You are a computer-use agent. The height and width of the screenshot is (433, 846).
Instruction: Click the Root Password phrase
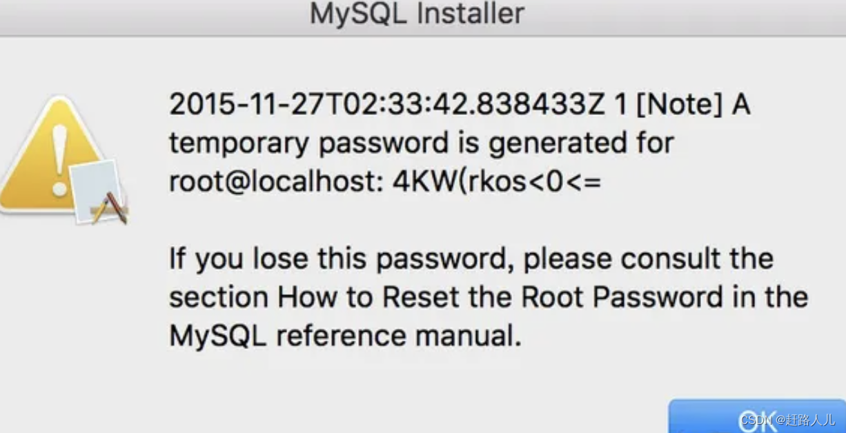click(622, 298)
